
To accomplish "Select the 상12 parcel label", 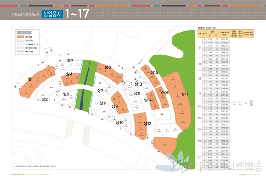I will click(x=147, y=123).
